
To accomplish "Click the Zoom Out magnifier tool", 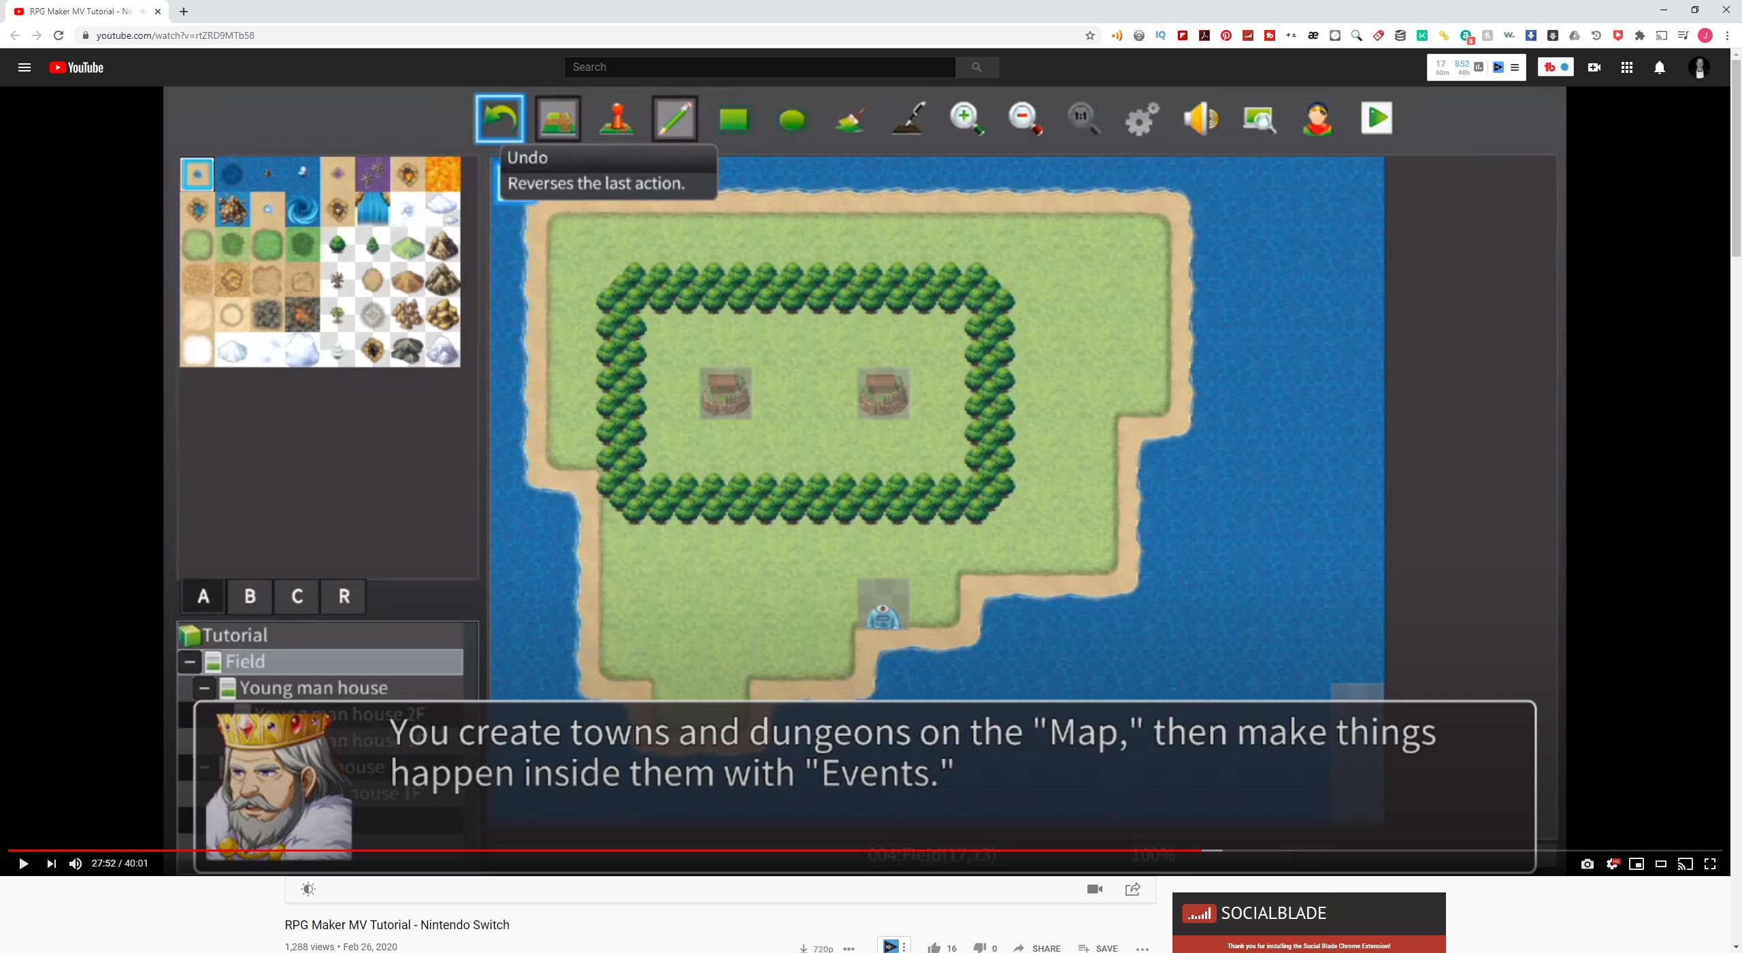I will point(1025,118).
